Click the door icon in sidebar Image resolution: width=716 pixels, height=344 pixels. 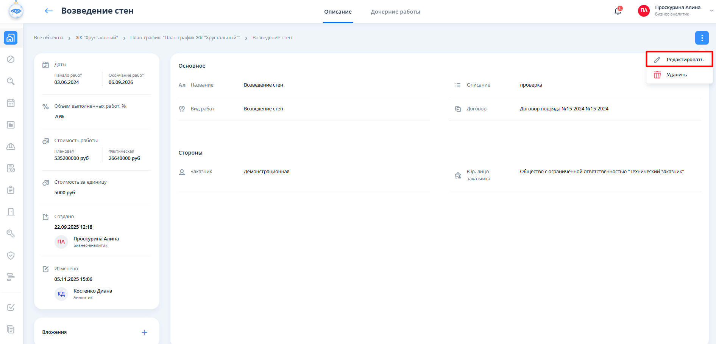tap(11, 212)
